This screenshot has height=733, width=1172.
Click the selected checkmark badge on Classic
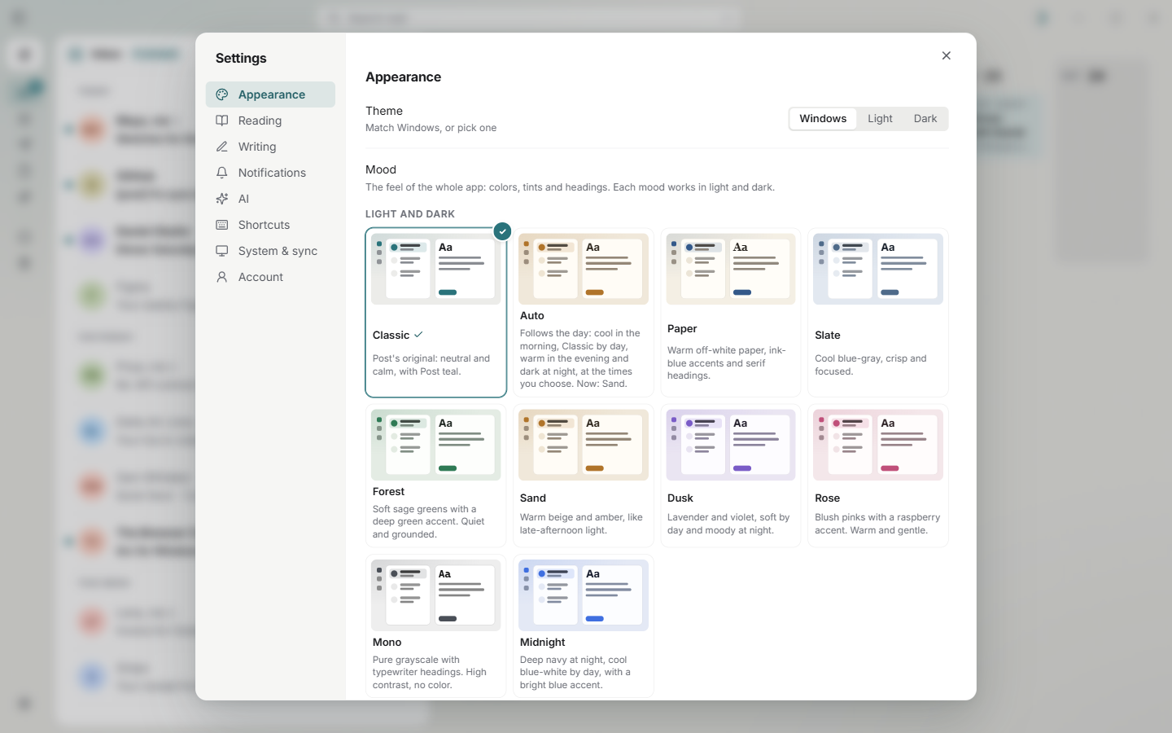tap(503, 231)
